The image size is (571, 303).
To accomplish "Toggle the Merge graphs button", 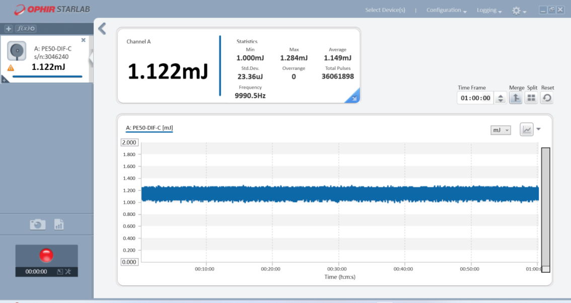I will (x=515, y=98).
